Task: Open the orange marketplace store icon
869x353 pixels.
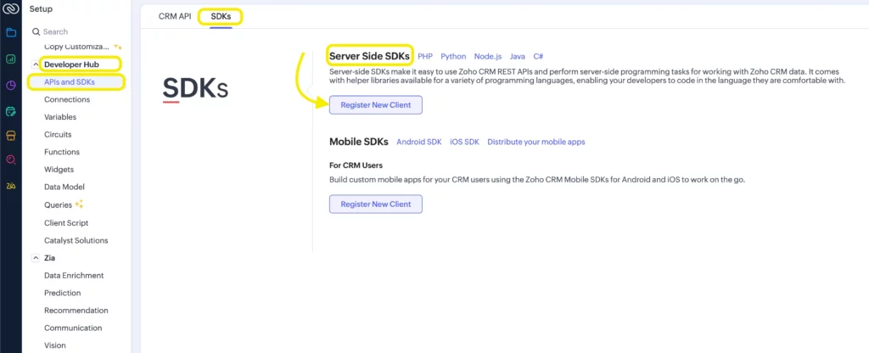Action: click(10, 136)
